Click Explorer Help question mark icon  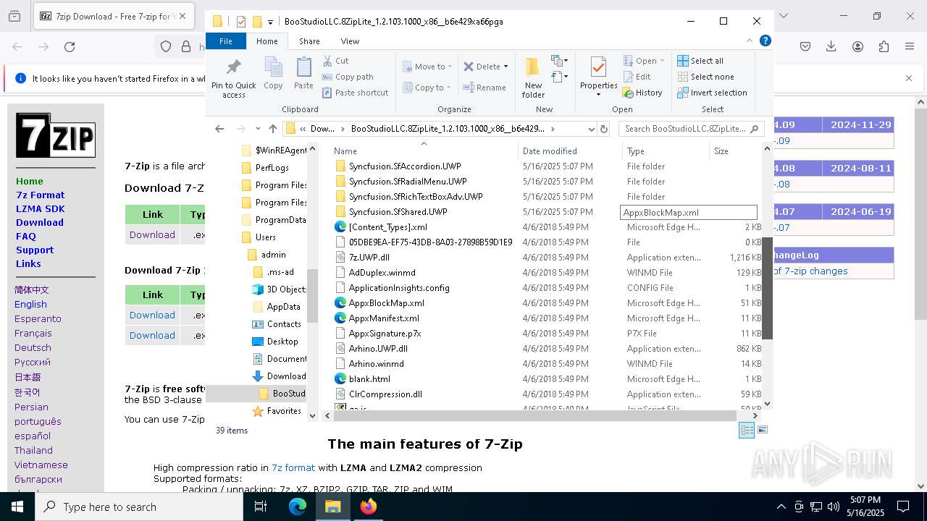click(x=765, y=41)
